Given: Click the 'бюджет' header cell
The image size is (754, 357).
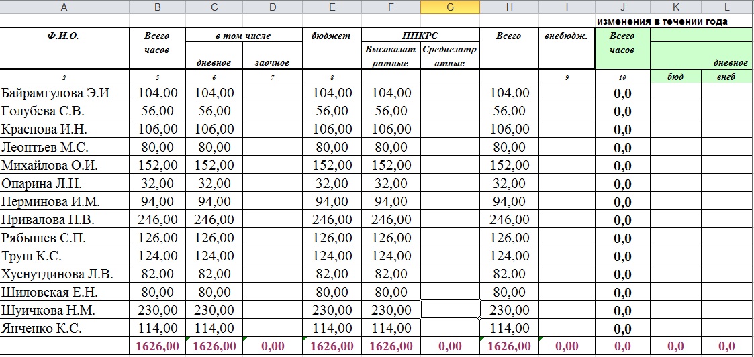Looking at the screenshot, I should pos(332,48).
